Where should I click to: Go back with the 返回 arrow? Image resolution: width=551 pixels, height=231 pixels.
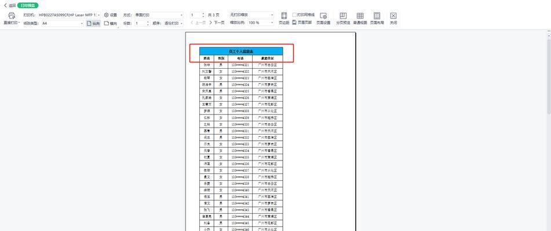point(5,6)
